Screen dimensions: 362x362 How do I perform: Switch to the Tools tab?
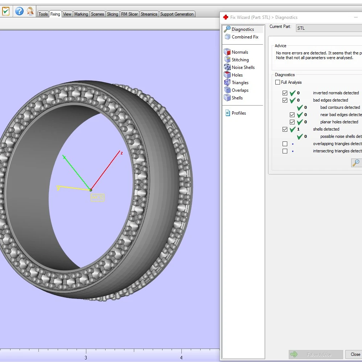click(43, 14)
